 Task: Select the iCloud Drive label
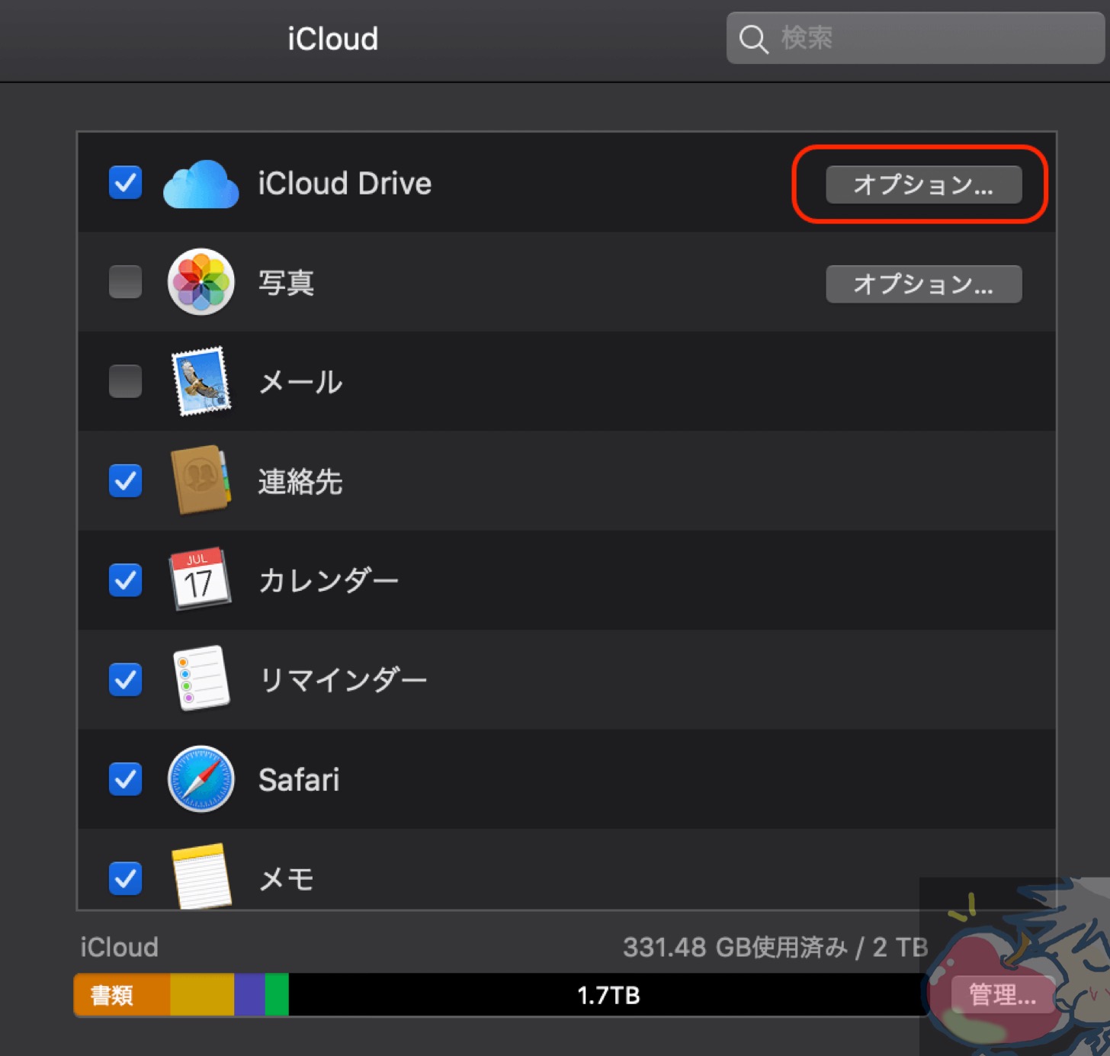pos(345,184)
